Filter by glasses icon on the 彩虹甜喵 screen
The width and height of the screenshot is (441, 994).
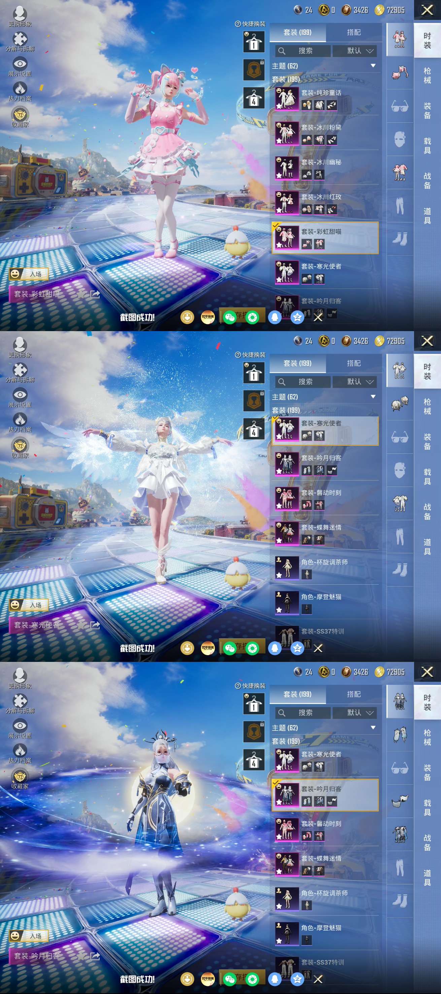[x=399, y=106]
